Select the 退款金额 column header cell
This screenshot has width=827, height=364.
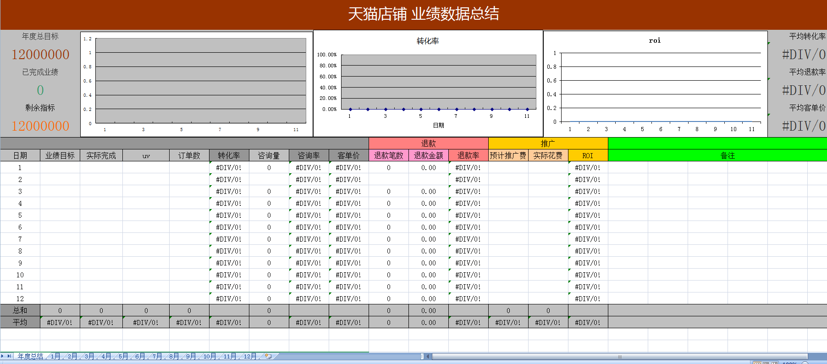(429, 155)
